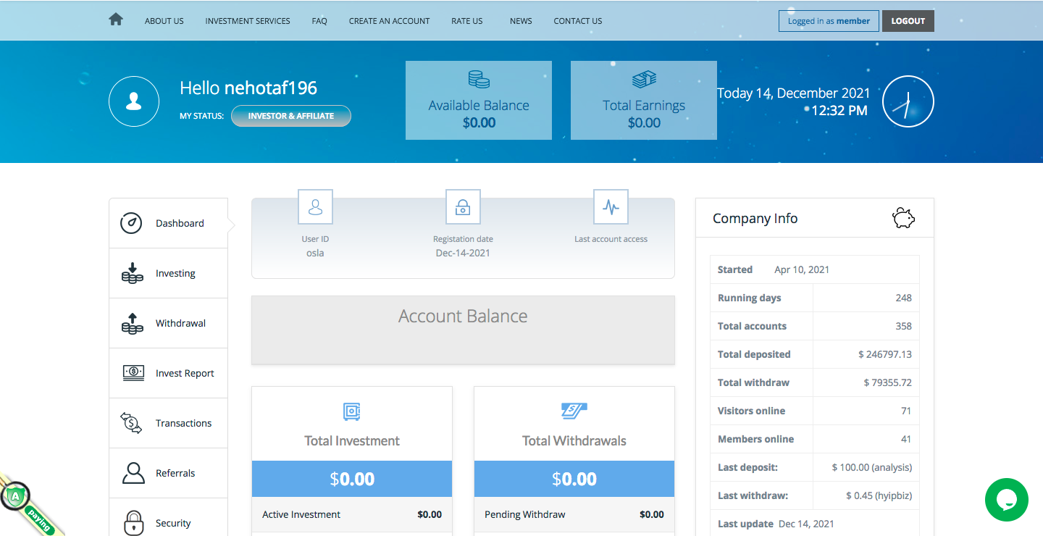This screenshot has width=1043, height=536.
Task: Click the piggy bank icon in Company Info
Action: click(903, 218)
